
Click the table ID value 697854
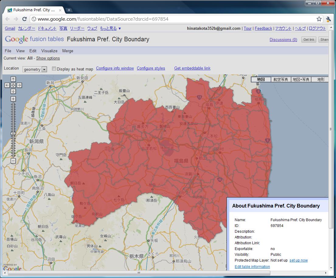277,226
